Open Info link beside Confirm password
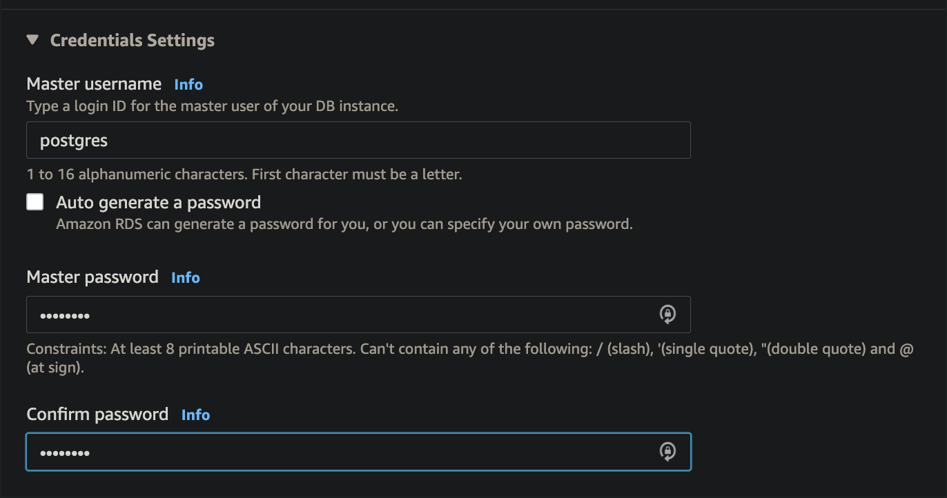This screenshot has width=947, height=498. pos(195,415)
